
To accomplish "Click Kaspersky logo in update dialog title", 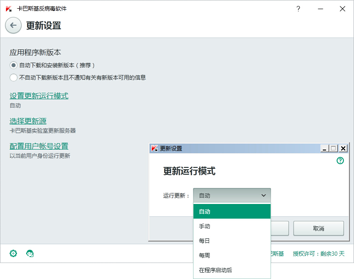I will coord(155,148).
